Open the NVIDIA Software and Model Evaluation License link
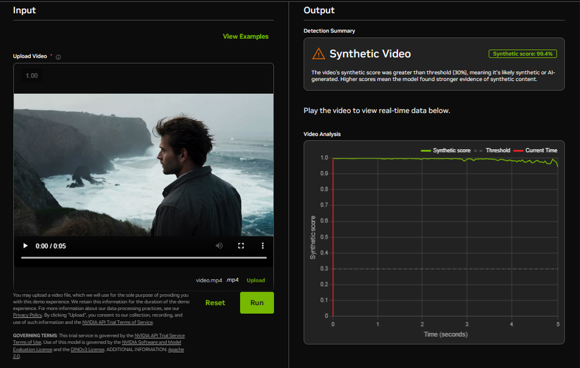Viewport: 580px width, 368px height. [97, 346]
